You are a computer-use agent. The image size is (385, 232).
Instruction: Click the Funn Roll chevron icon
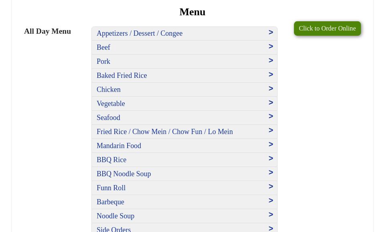(271, 187)
